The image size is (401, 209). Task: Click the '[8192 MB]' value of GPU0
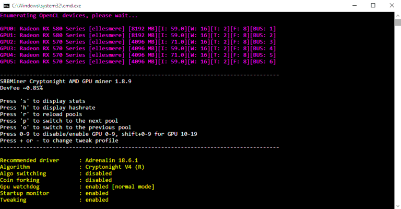click(x=143, y=29)
